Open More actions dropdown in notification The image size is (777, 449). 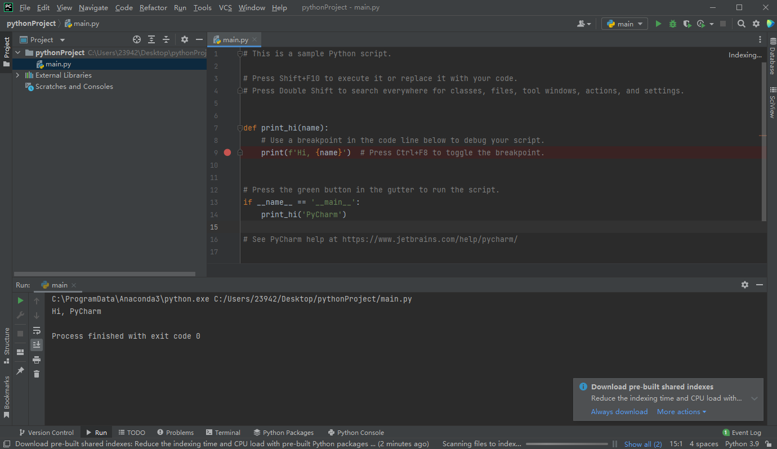[x=681, y=412]
